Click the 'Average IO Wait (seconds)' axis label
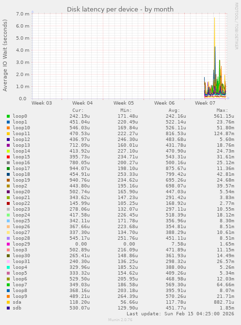 click(x=5, y=55)
